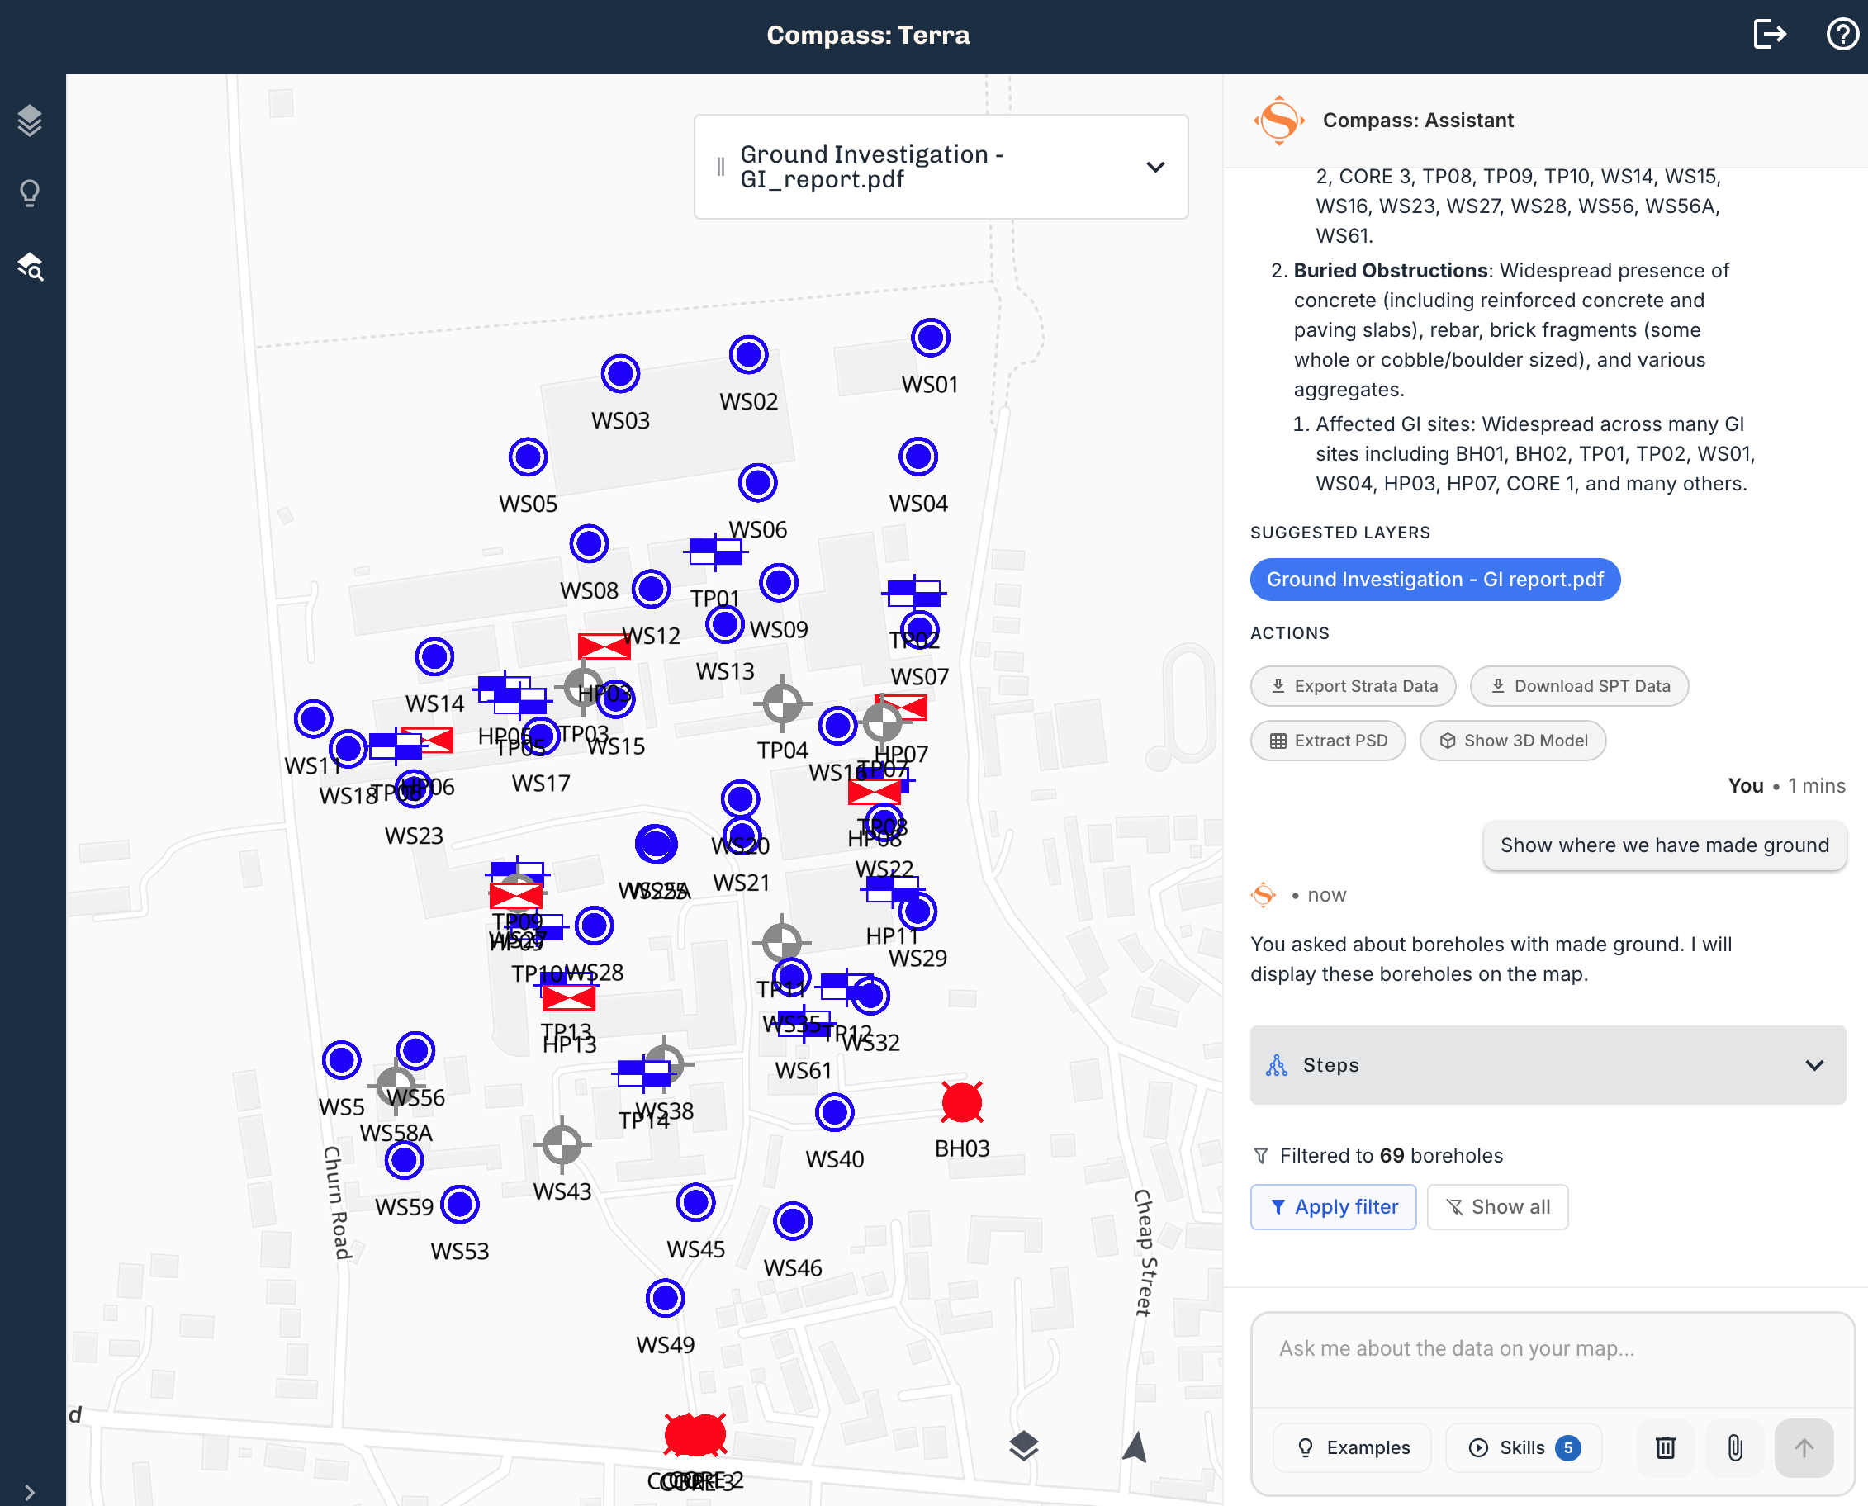Click the paperclip attachment icon
This screenshot has width=1868, height=1506.
click(x=1734, y=1447)
